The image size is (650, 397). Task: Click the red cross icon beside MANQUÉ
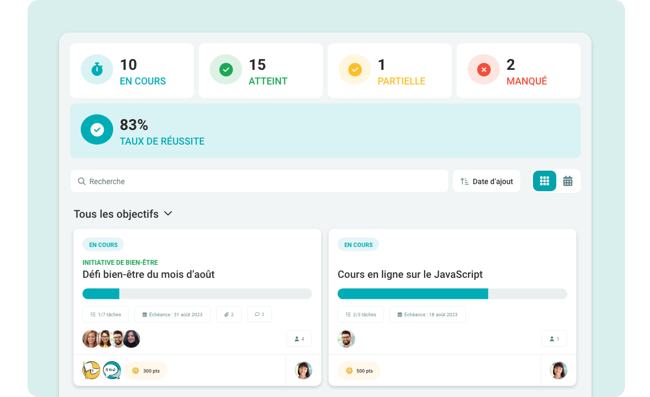point(483,69)
